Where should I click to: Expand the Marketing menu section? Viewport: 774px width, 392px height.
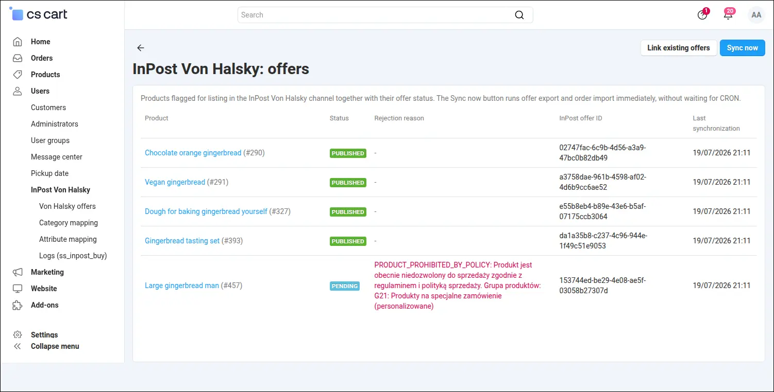click(x=47, y=272)
